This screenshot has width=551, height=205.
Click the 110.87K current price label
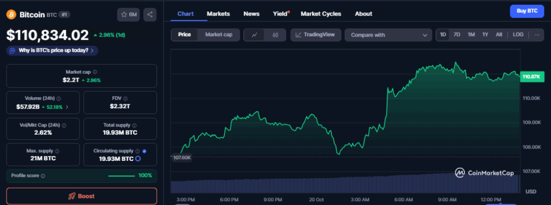tap(532, 76)
